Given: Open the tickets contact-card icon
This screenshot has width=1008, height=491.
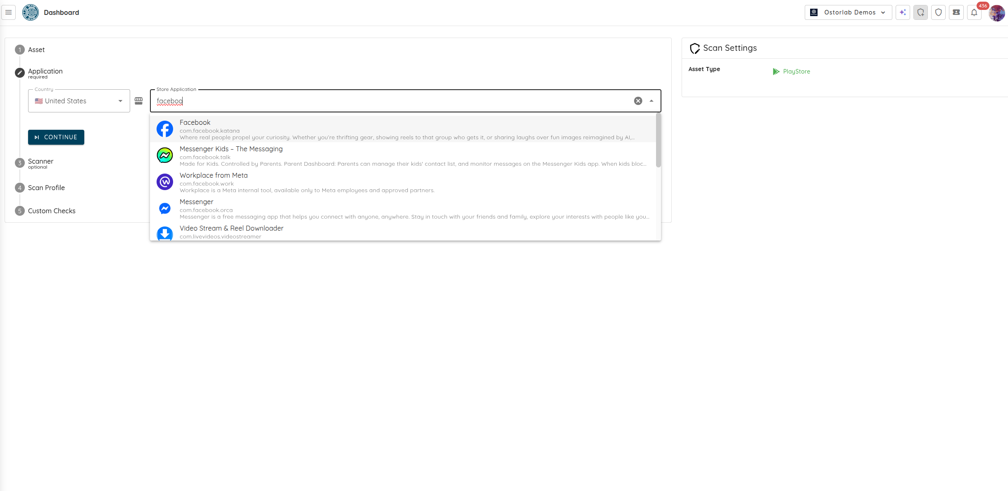Looking at the screenshot, I should [x=956, y=12].
